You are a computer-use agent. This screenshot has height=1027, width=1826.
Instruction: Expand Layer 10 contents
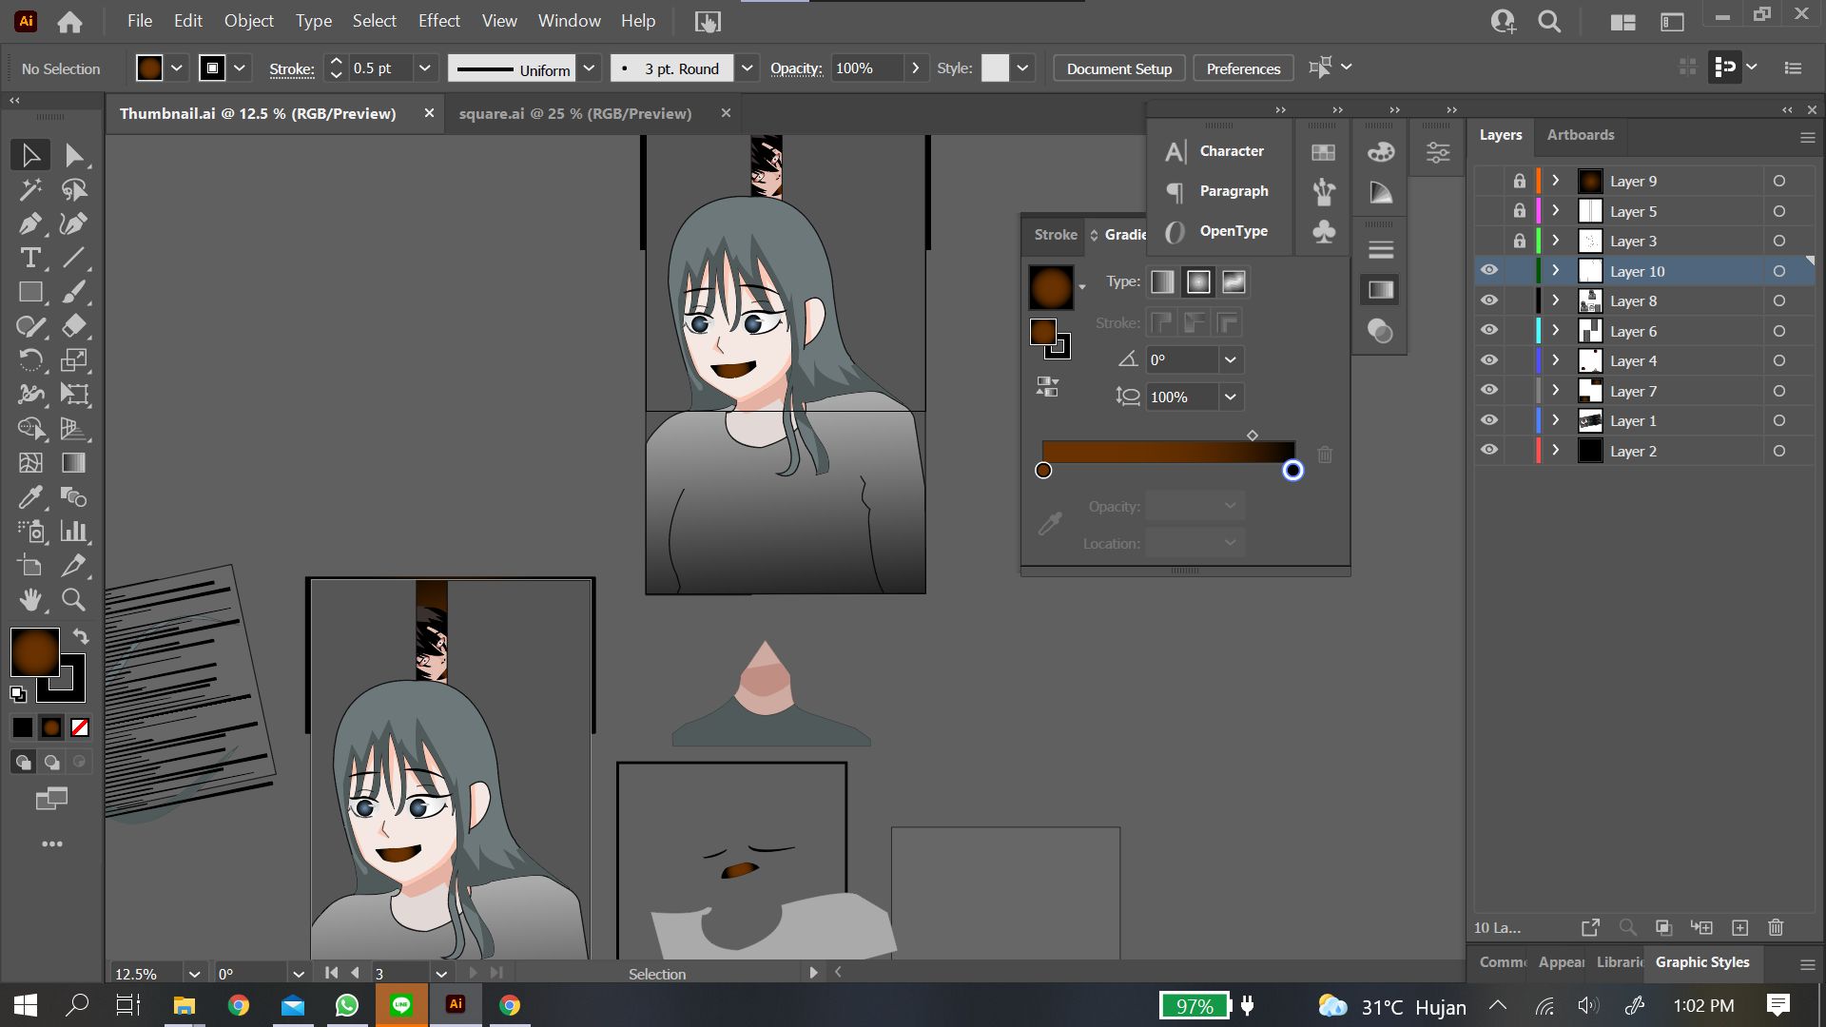click(1556, 271)
